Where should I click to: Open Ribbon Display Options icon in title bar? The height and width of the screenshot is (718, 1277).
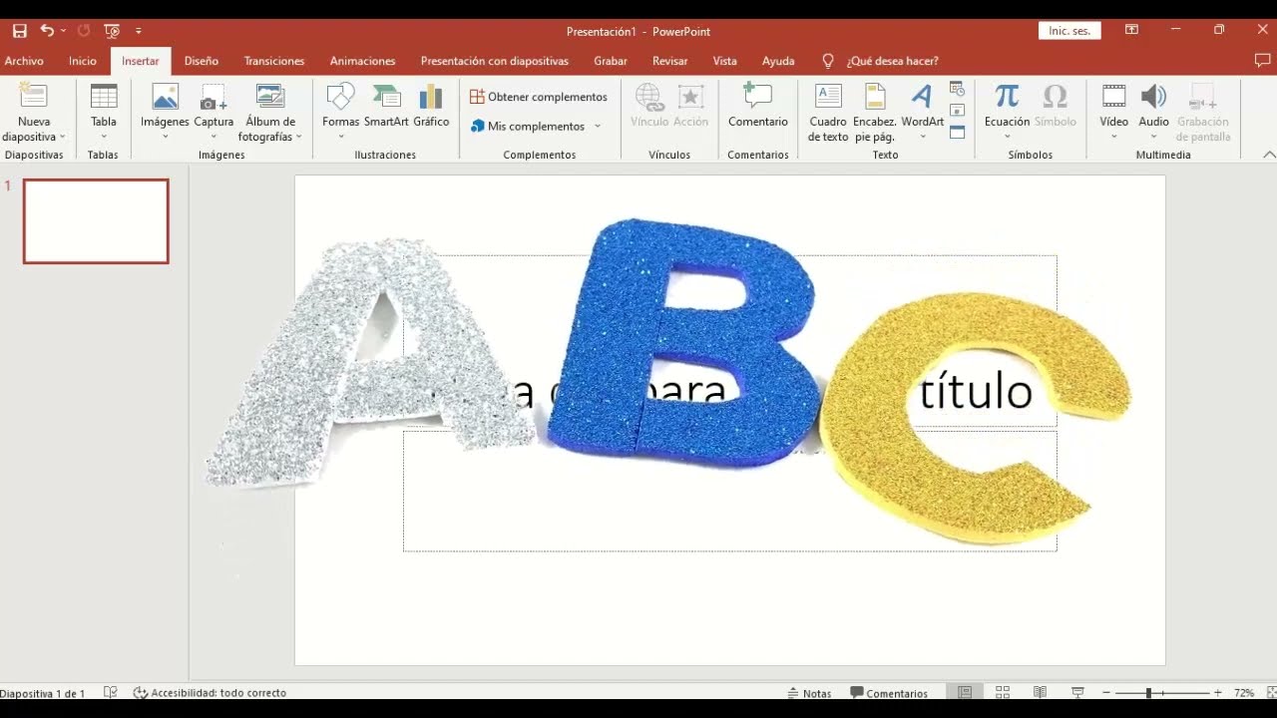pyautogui.click(x=1131, y=30)
